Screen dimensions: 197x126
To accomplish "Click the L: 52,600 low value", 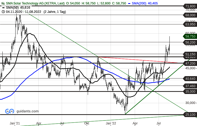I will pos(104,3).
